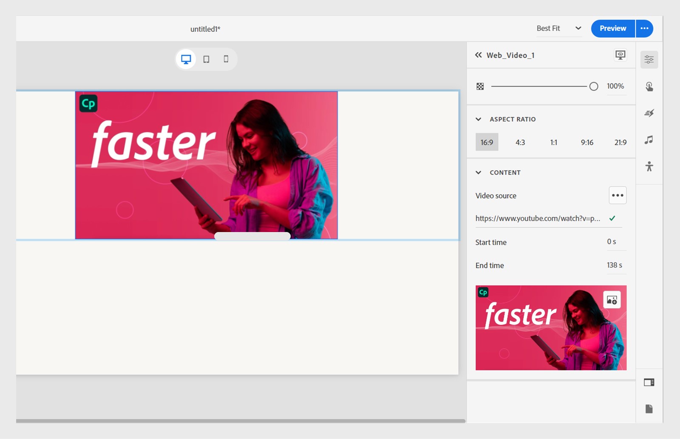Open the Audio panel in the sidebar
The width and height of the screenshot is (680, 439).
click(x=649, y=140)
